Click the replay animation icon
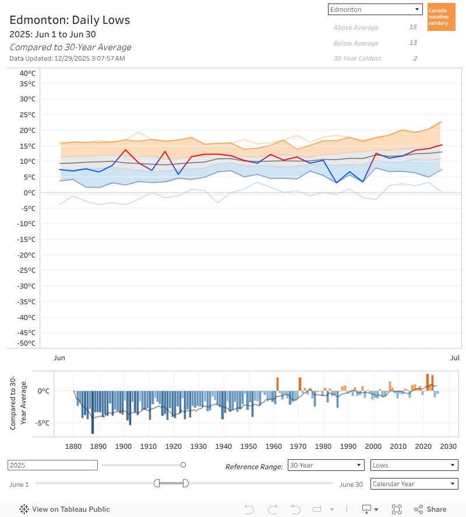 (x=317, y=509)
